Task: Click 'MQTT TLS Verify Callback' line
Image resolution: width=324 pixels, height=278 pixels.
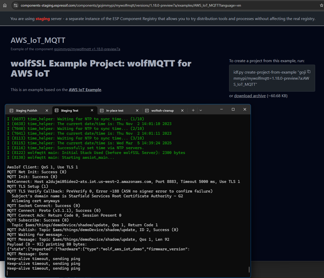Action: coord(110,191)
